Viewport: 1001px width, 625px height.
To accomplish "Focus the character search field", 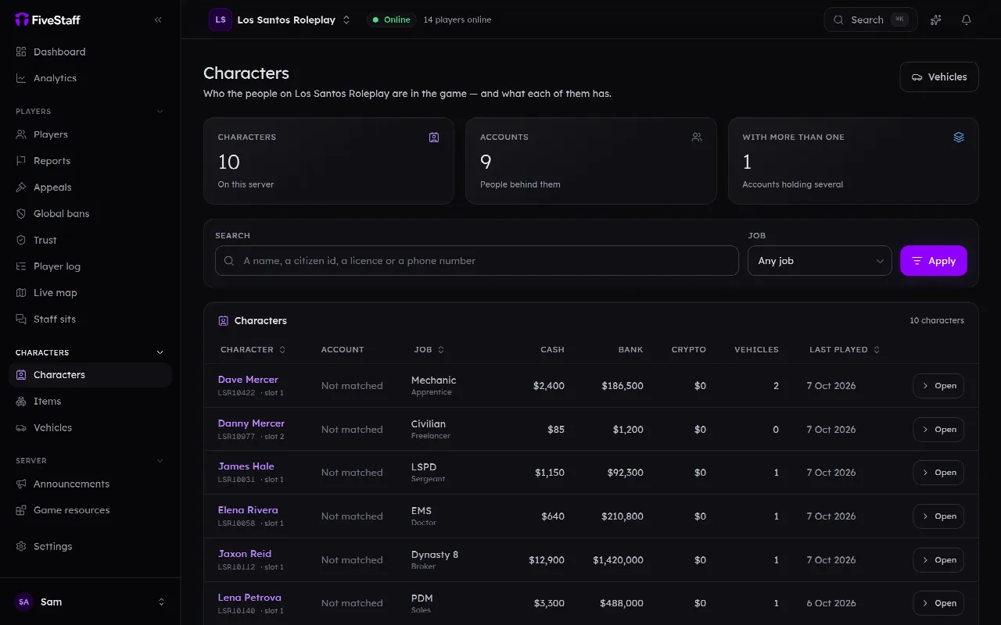I will 477,261.
